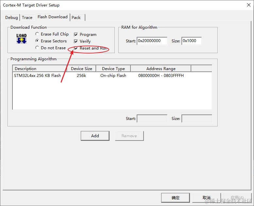This screenshot has width=254, height=206.
Task: Close the Cortex-M Target Driver Setup dialog
Action: [x=249, y=5]
